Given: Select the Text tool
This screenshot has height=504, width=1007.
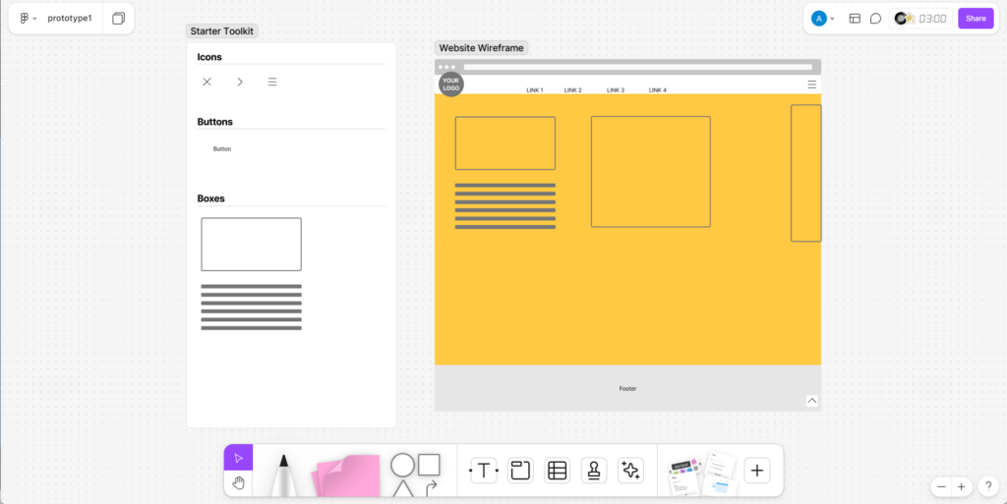Looking at the screenshot, I should pos(483,471).
